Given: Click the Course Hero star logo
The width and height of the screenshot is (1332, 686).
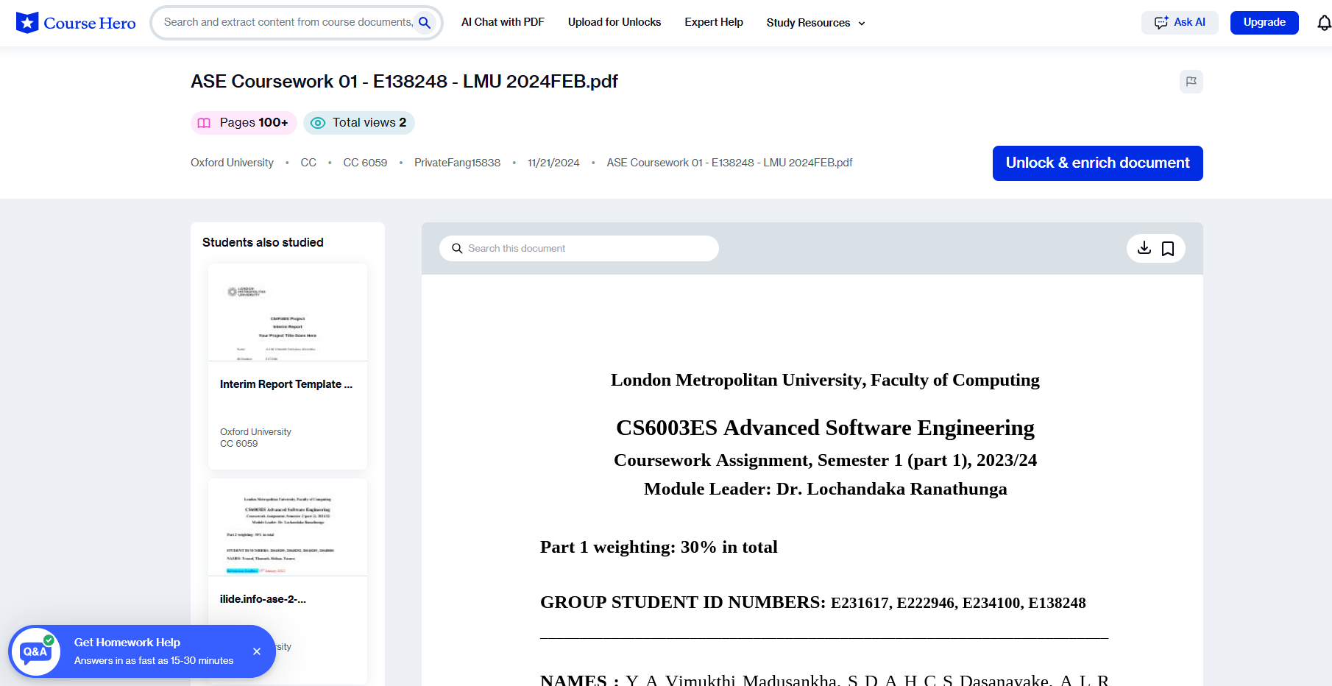Looking at the screenshot, I should coord(26,22).
